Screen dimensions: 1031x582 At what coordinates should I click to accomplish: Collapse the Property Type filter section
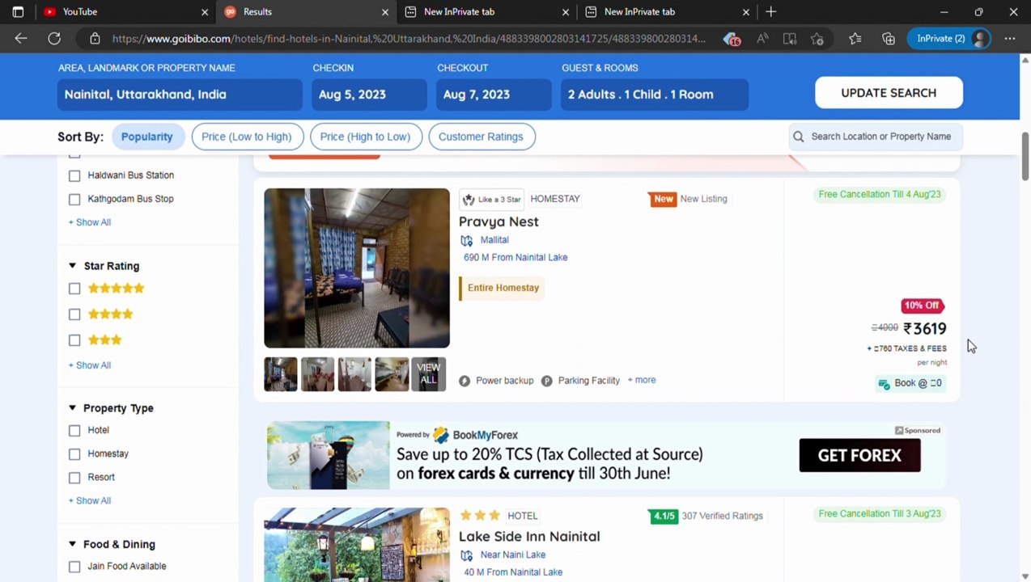coord(72,408)
